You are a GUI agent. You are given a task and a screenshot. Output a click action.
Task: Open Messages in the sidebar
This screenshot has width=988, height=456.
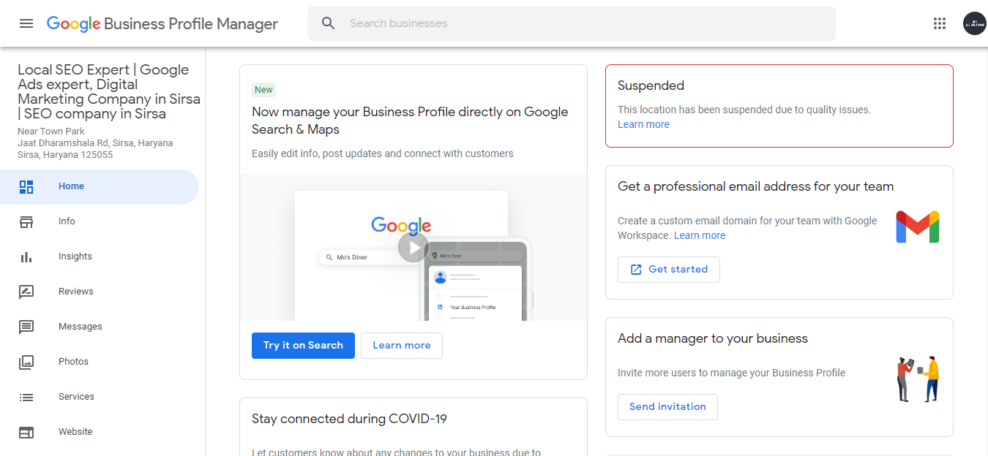coord(100,327)
